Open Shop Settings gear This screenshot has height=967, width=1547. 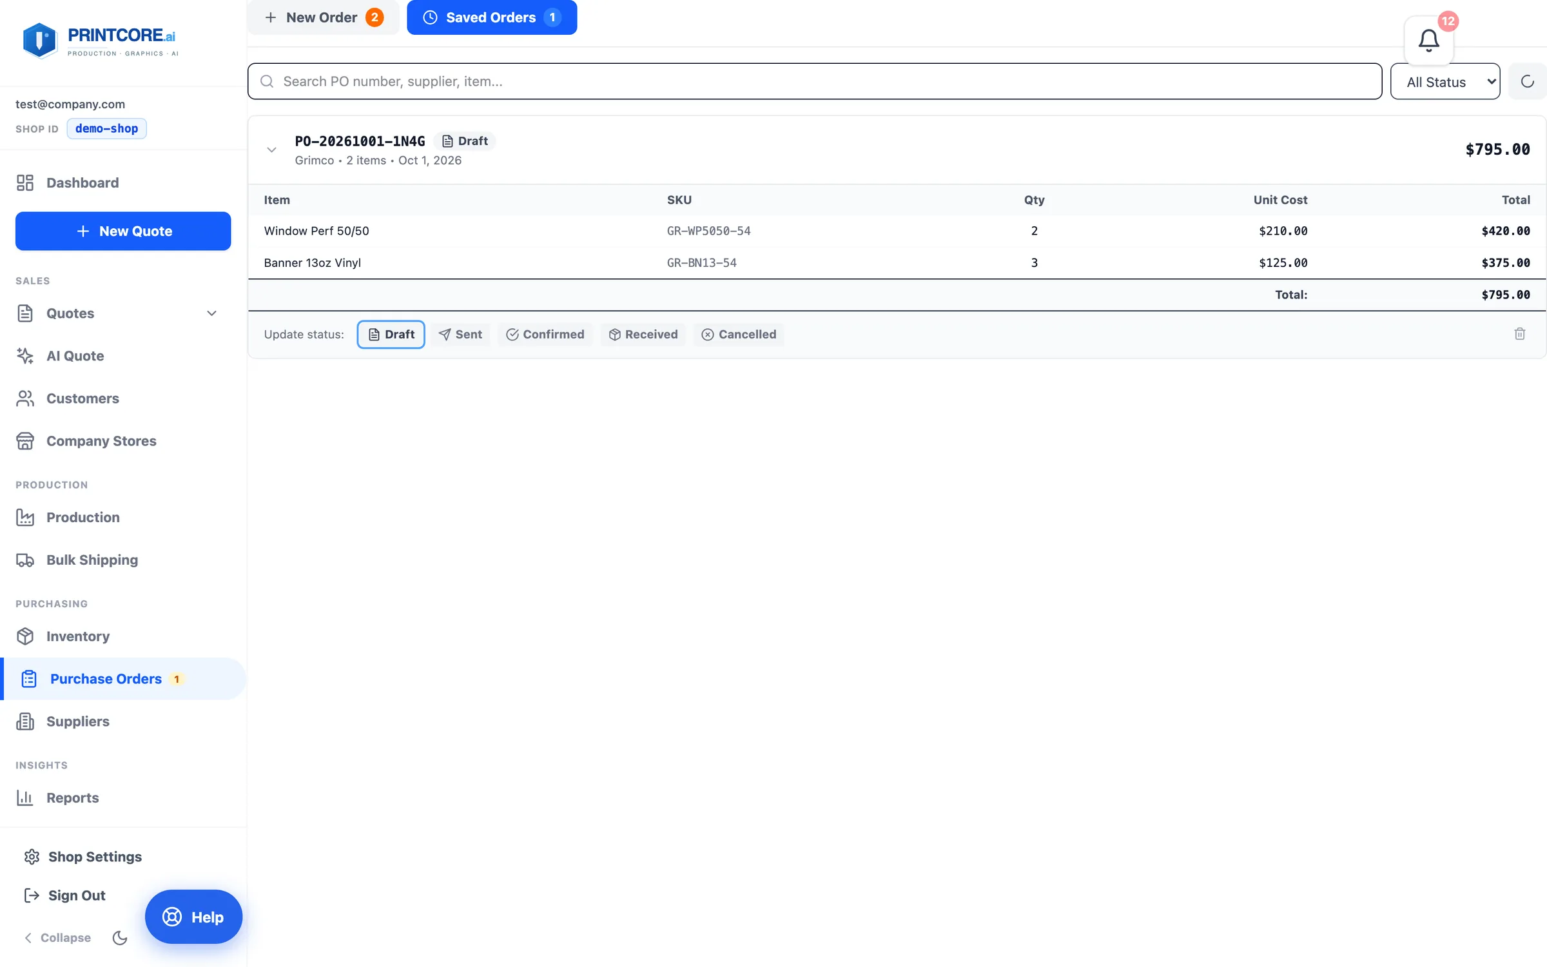83,857
